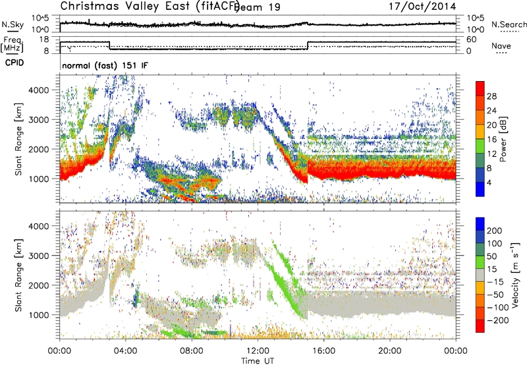
Task: Click the '04:00' time tick label
Action: tap(126, 351)
